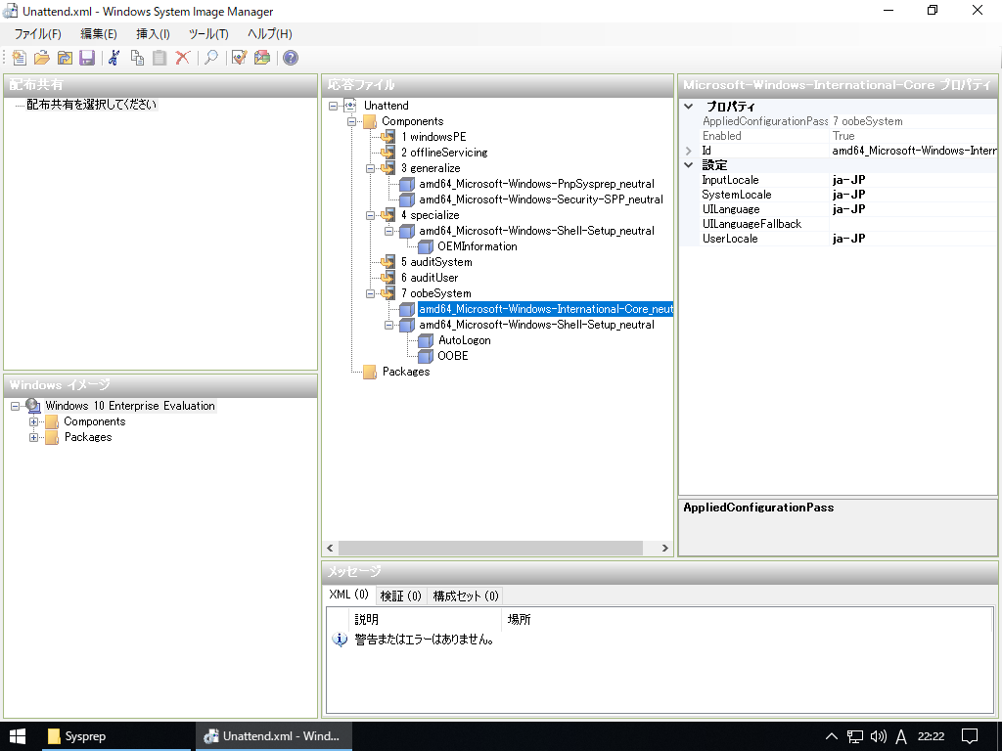
Task: Click the 説明 column header
Action: (426, 619)
